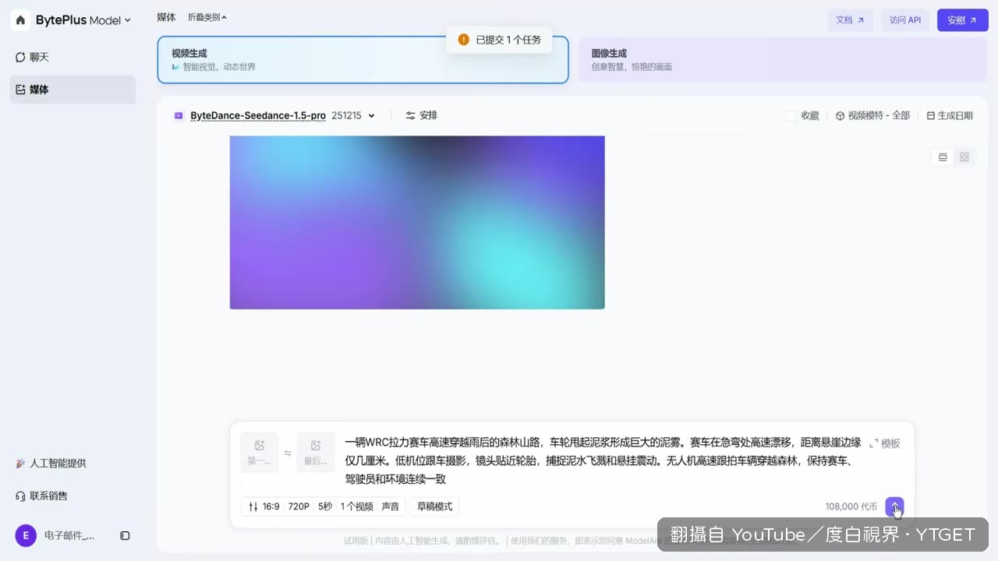This screenshot has width=998, height=561.
Task: Click into the prompt text box
Action: pos(603,460)
